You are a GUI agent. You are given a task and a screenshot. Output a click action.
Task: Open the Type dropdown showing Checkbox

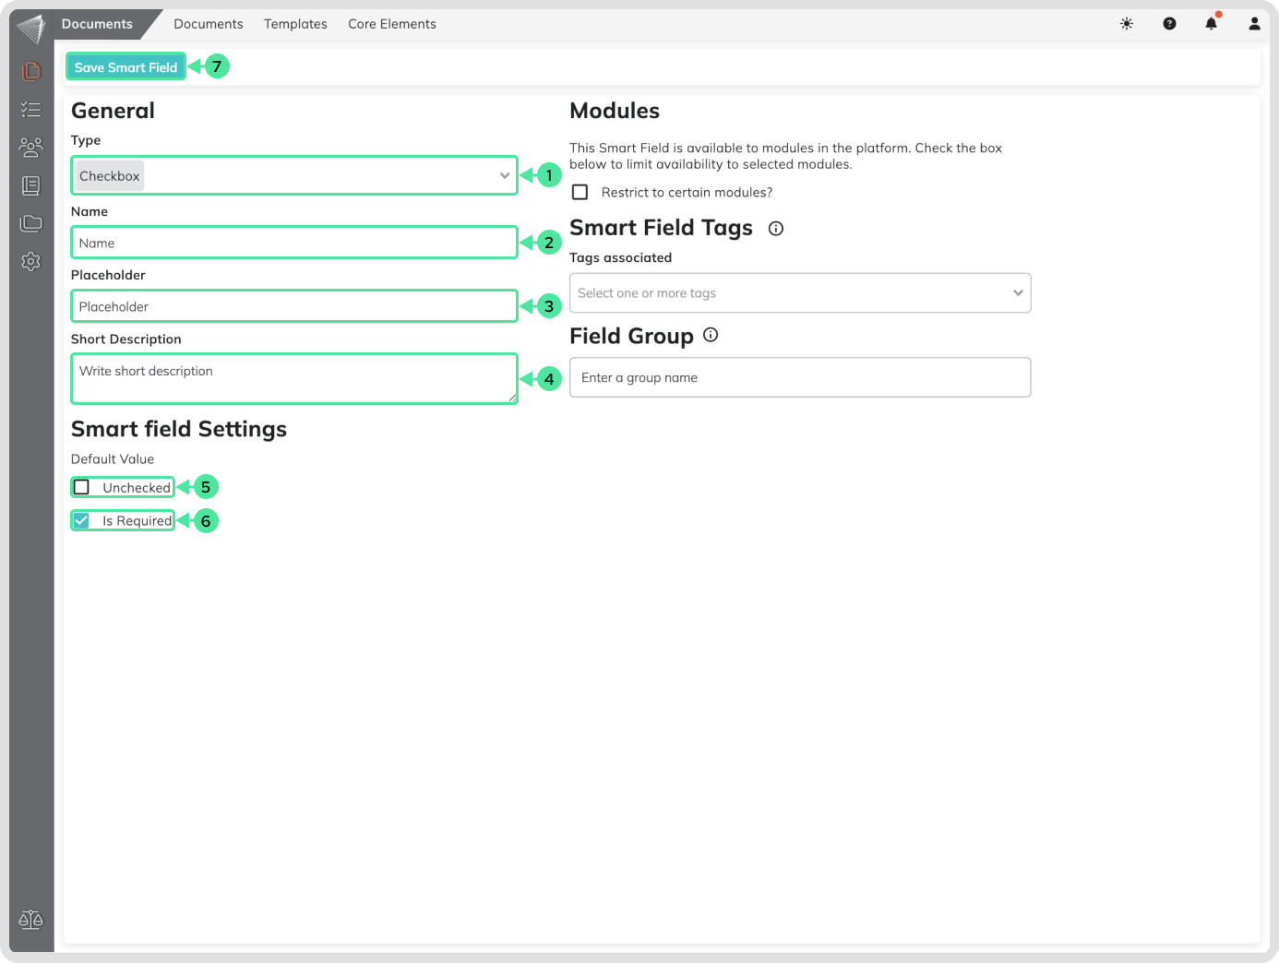pyautogui.click(x=293, y=175)
